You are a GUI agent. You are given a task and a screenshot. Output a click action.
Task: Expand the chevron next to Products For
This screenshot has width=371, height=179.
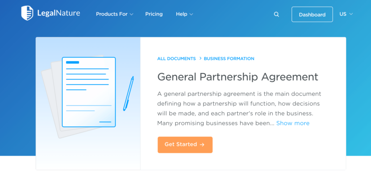132,14
